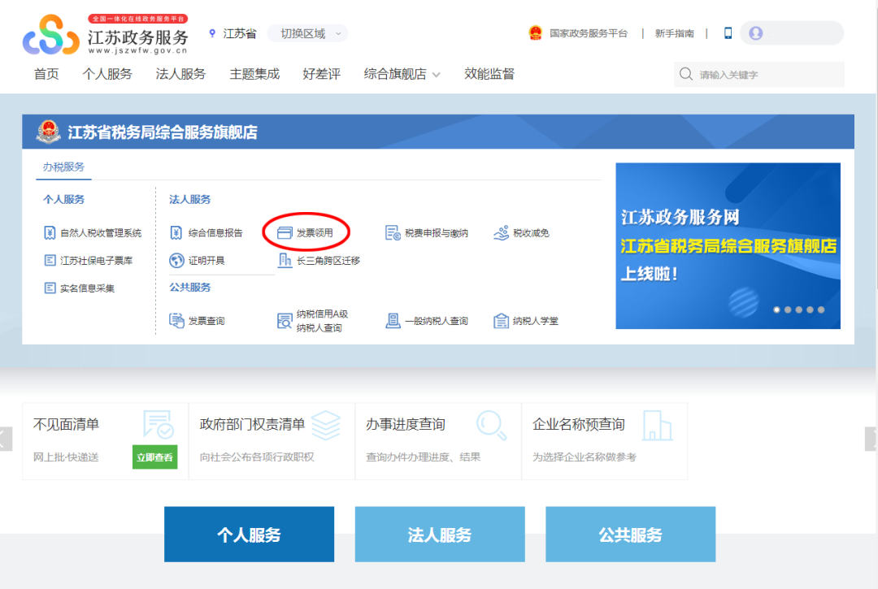Click the 纳税人学堂 icon
The height and width of the screenshot is (589, 878).
pos(501,321)
